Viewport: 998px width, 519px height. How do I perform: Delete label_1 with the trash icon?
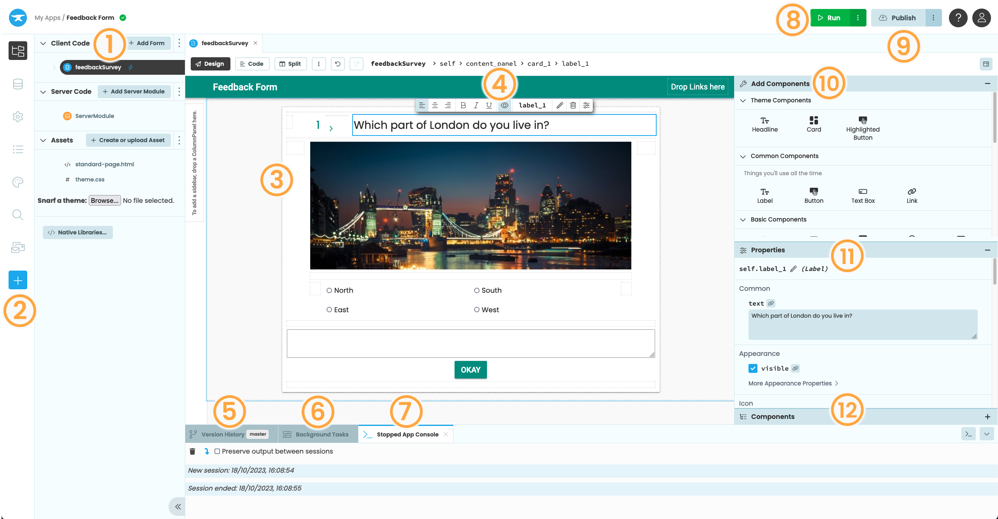click(573, 106)
